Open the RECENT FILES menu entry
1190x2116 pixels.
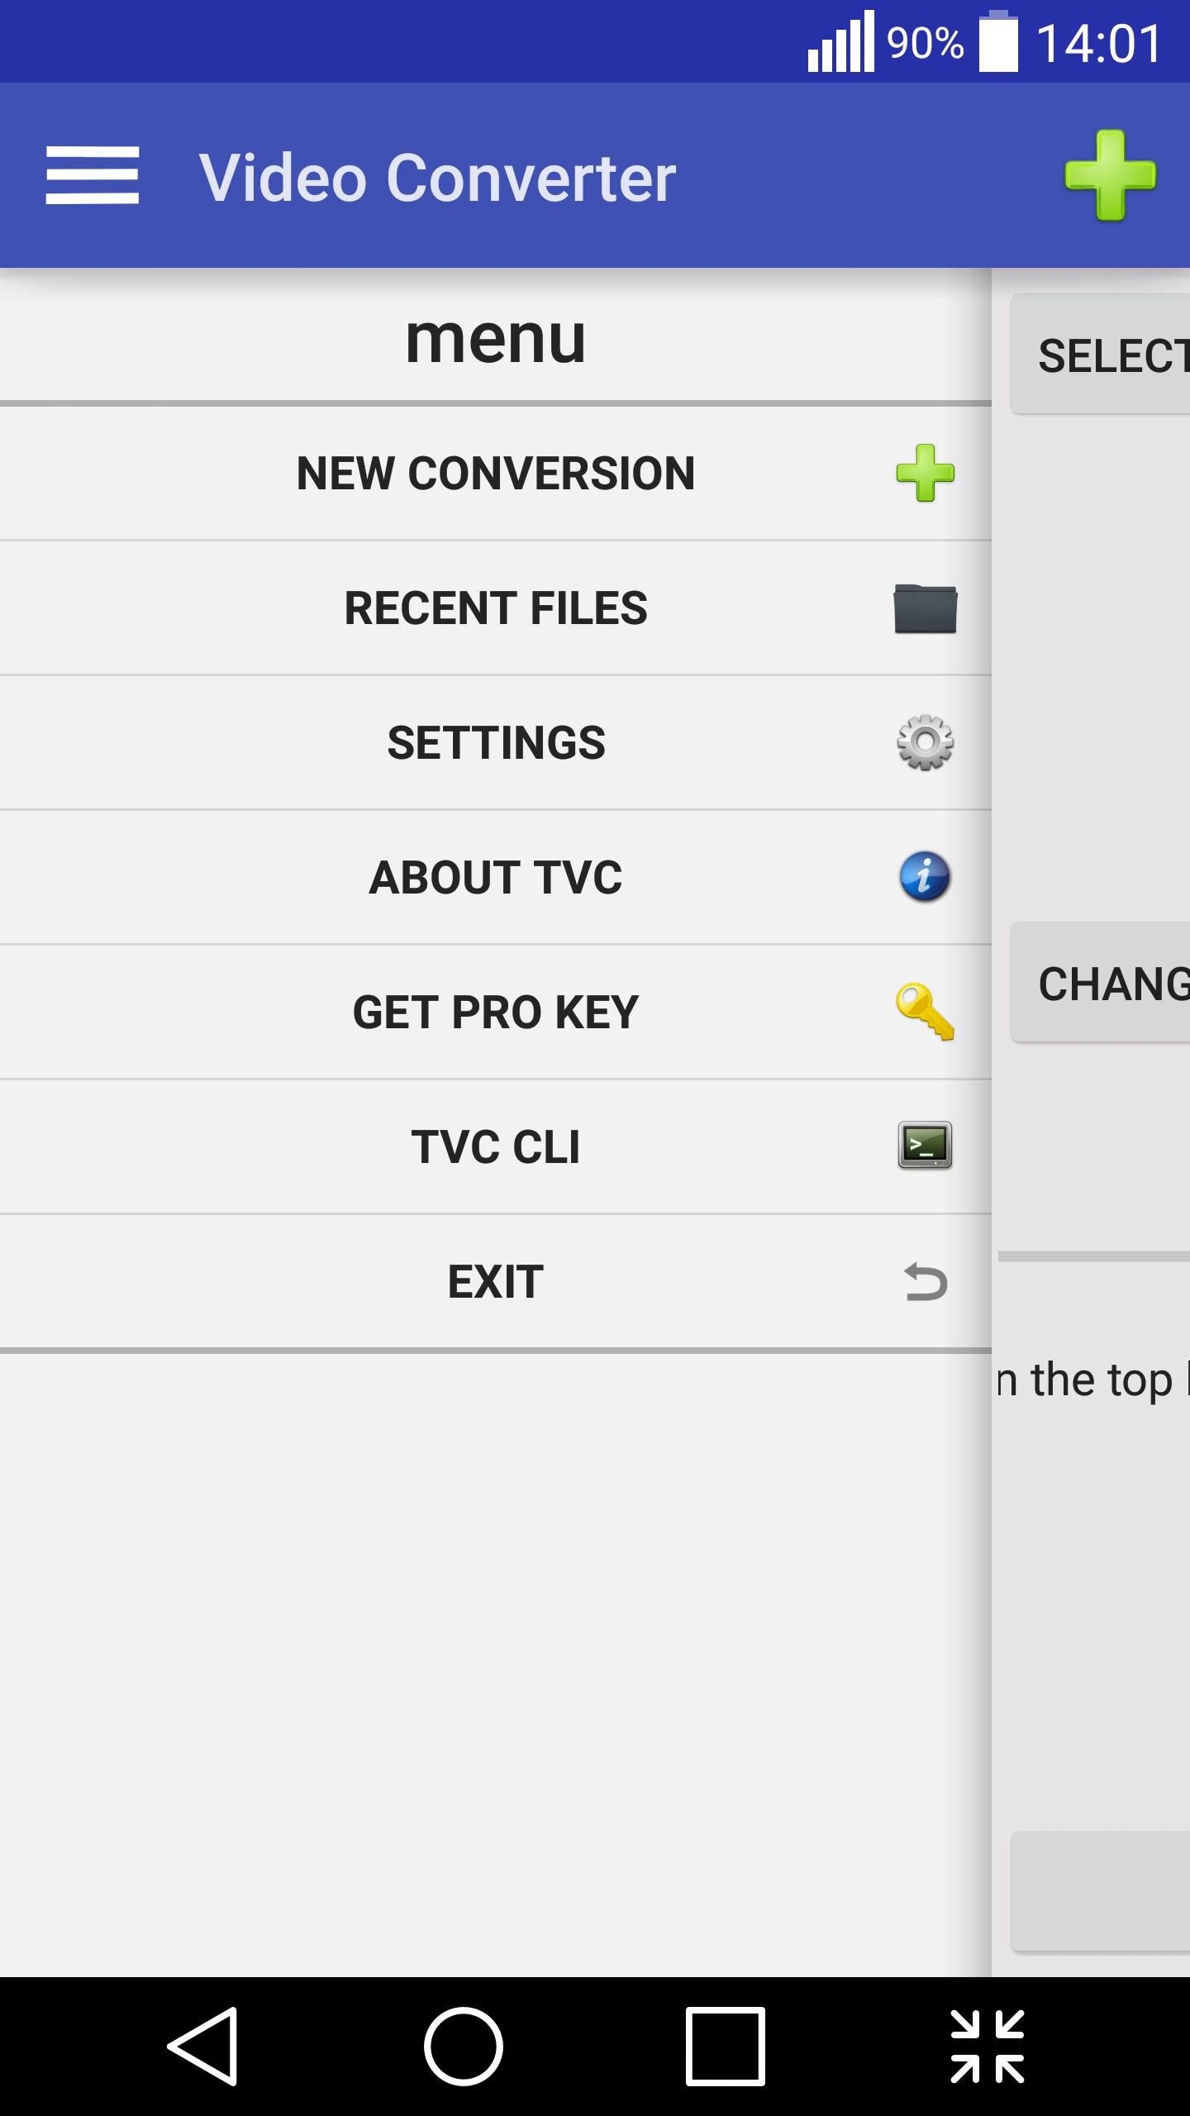(x=496, y=608)
